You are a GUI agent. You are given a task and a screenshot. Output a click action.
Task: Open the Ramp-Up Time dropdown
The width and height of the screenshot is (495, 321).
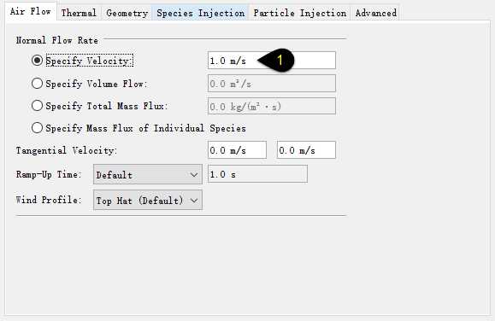pos(148,174)
